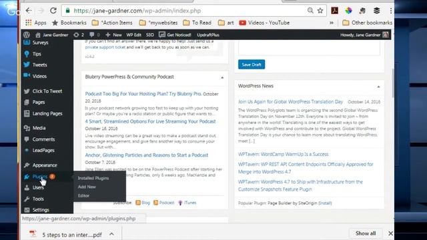This screenshot has width=427, height=240.
Task: Open WordPress 4.7 to Ship link
Action: coord(300,185)
